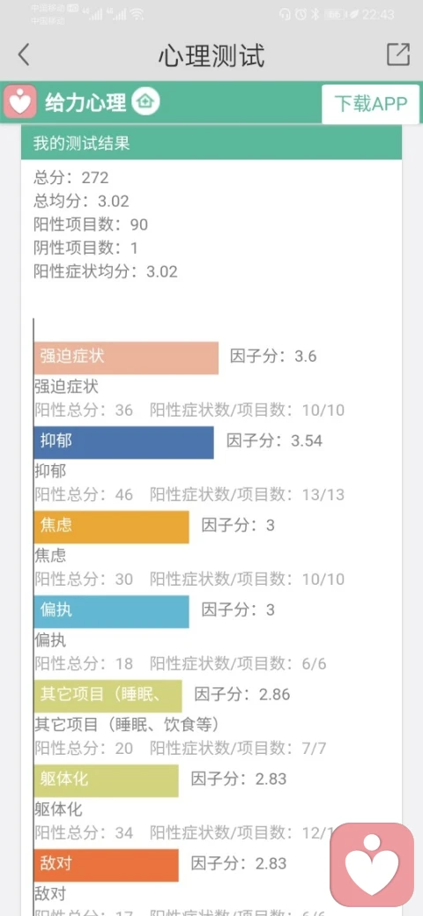Select the 我的测试结果 header tab
The width and height of the screenshot is (423, 916).
click(211, 143)
